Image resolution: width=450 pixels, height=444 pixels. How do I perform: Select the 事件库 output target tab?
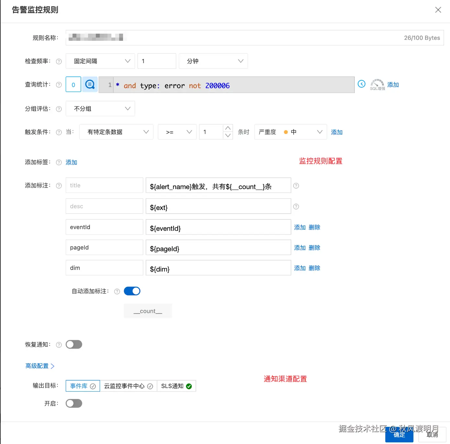(x=83, y=386)
